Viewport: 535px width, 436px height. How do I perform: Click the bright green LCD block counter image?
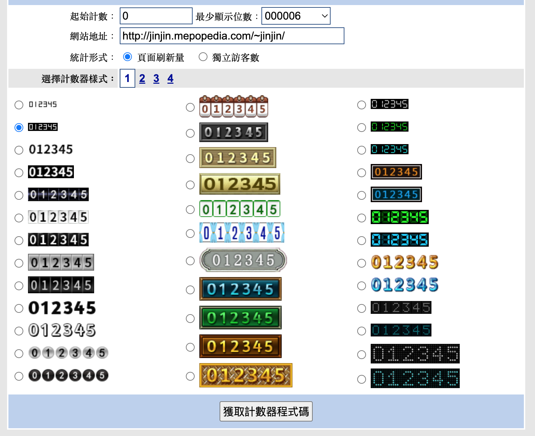click(399, 217)
